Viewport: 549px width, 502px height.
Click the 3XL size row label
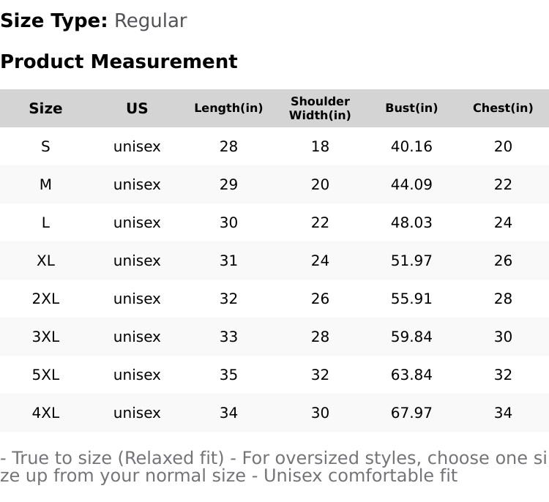[45, 337]
